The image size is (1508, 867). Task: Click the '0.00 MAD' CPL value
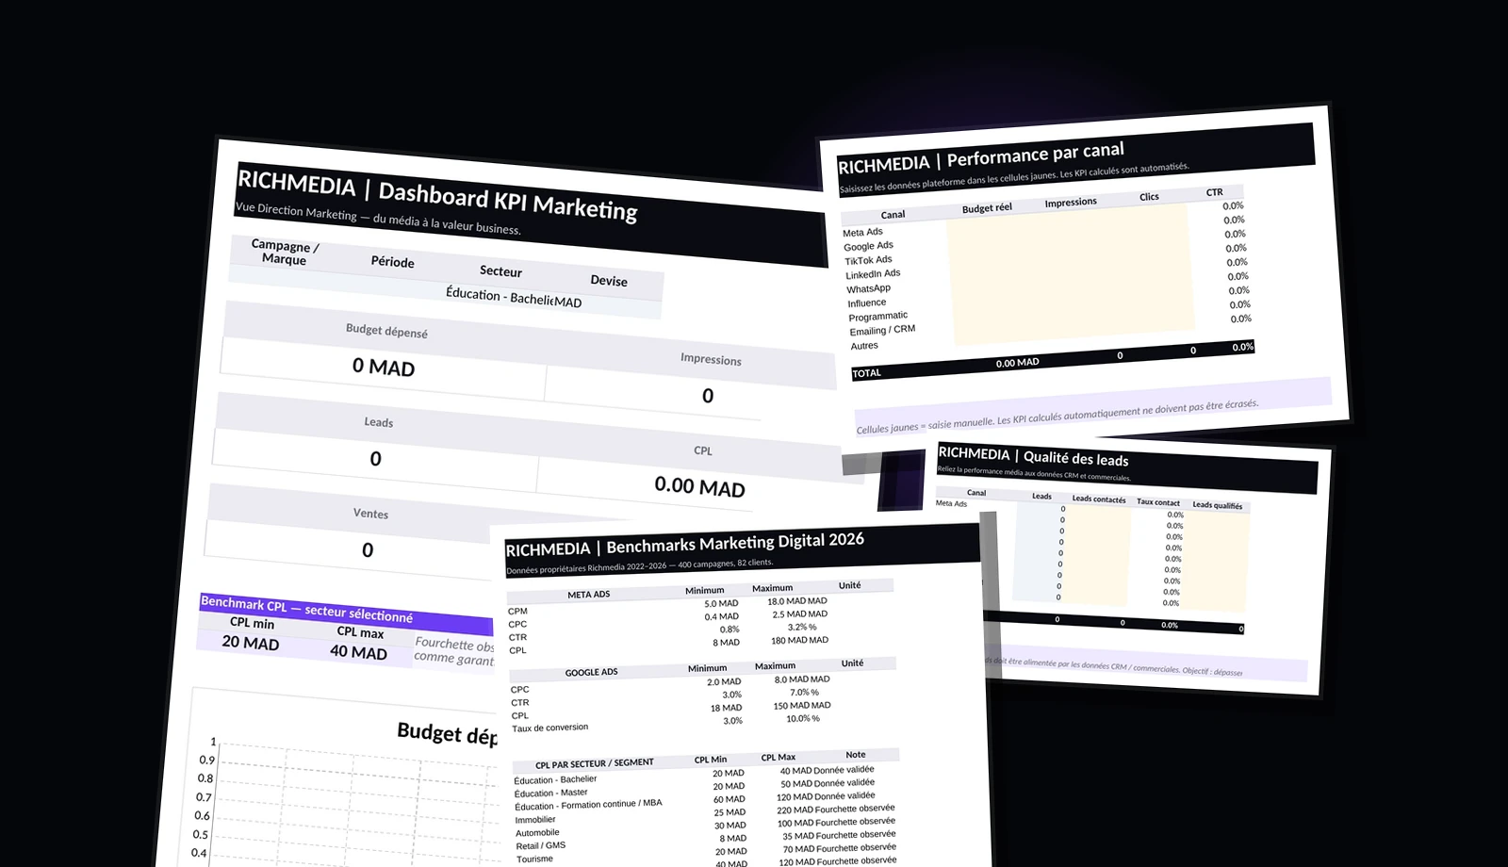pyautogui.click(x=699, y=486)
